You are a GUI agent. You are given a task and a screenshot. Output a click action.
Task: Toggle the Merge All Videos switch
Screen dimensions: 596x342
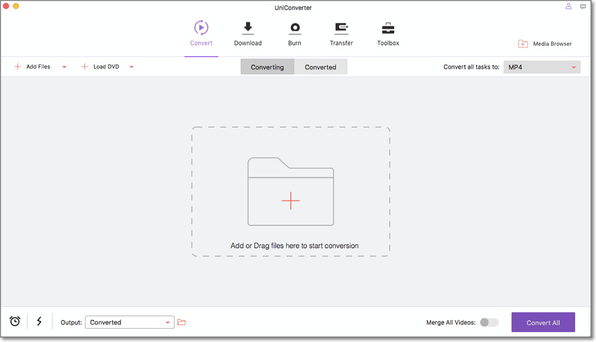click(489, 322)
